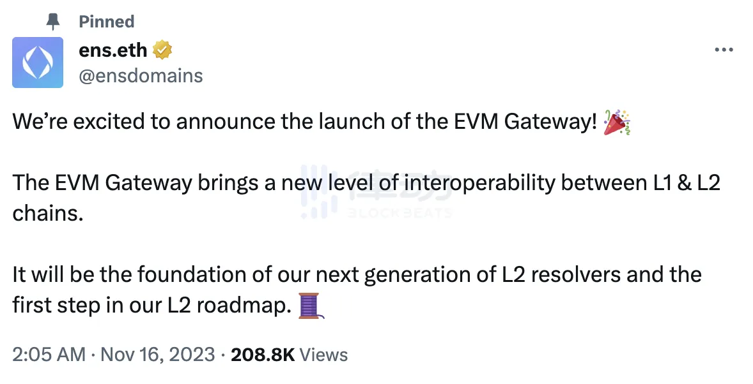Viewport: 753px width, 384px height.
Task: Click the Nov 16, 2023 date
Action: (159, 355)
